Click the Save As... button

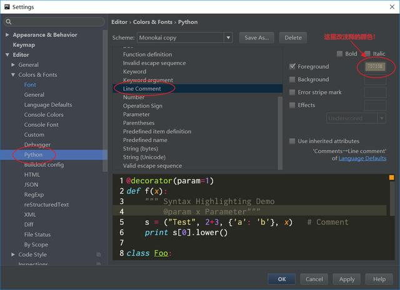click(257, 37)
